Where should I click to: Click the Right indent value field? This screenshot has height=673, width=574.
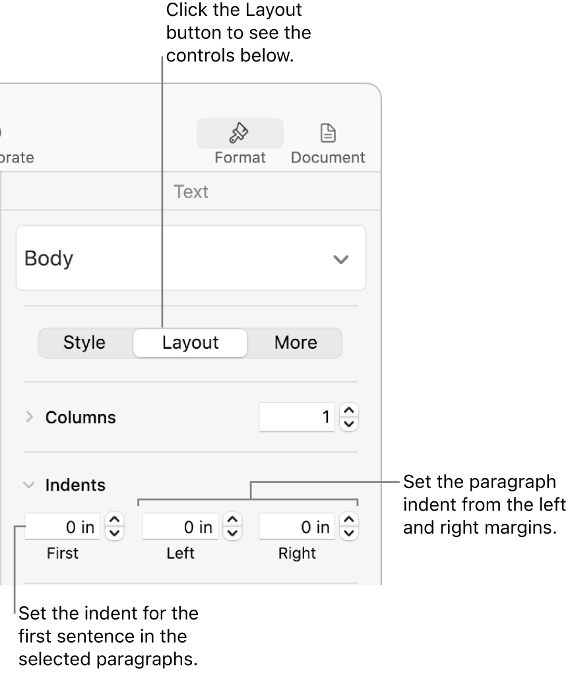[298, 527]
